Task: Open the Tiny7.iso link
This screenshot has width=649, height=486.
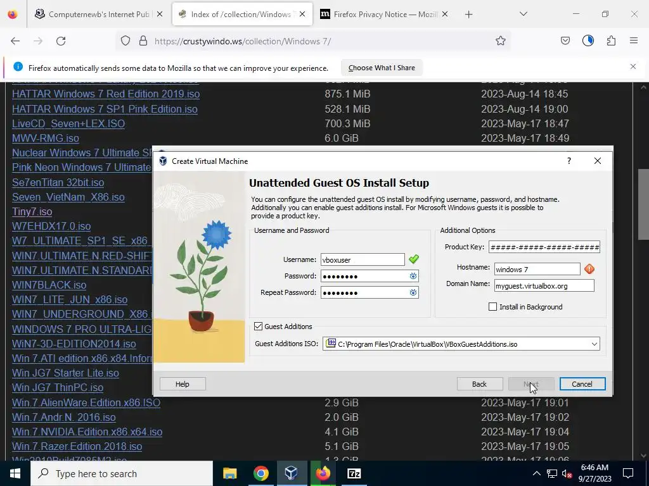Action: (x=32, y=211)
